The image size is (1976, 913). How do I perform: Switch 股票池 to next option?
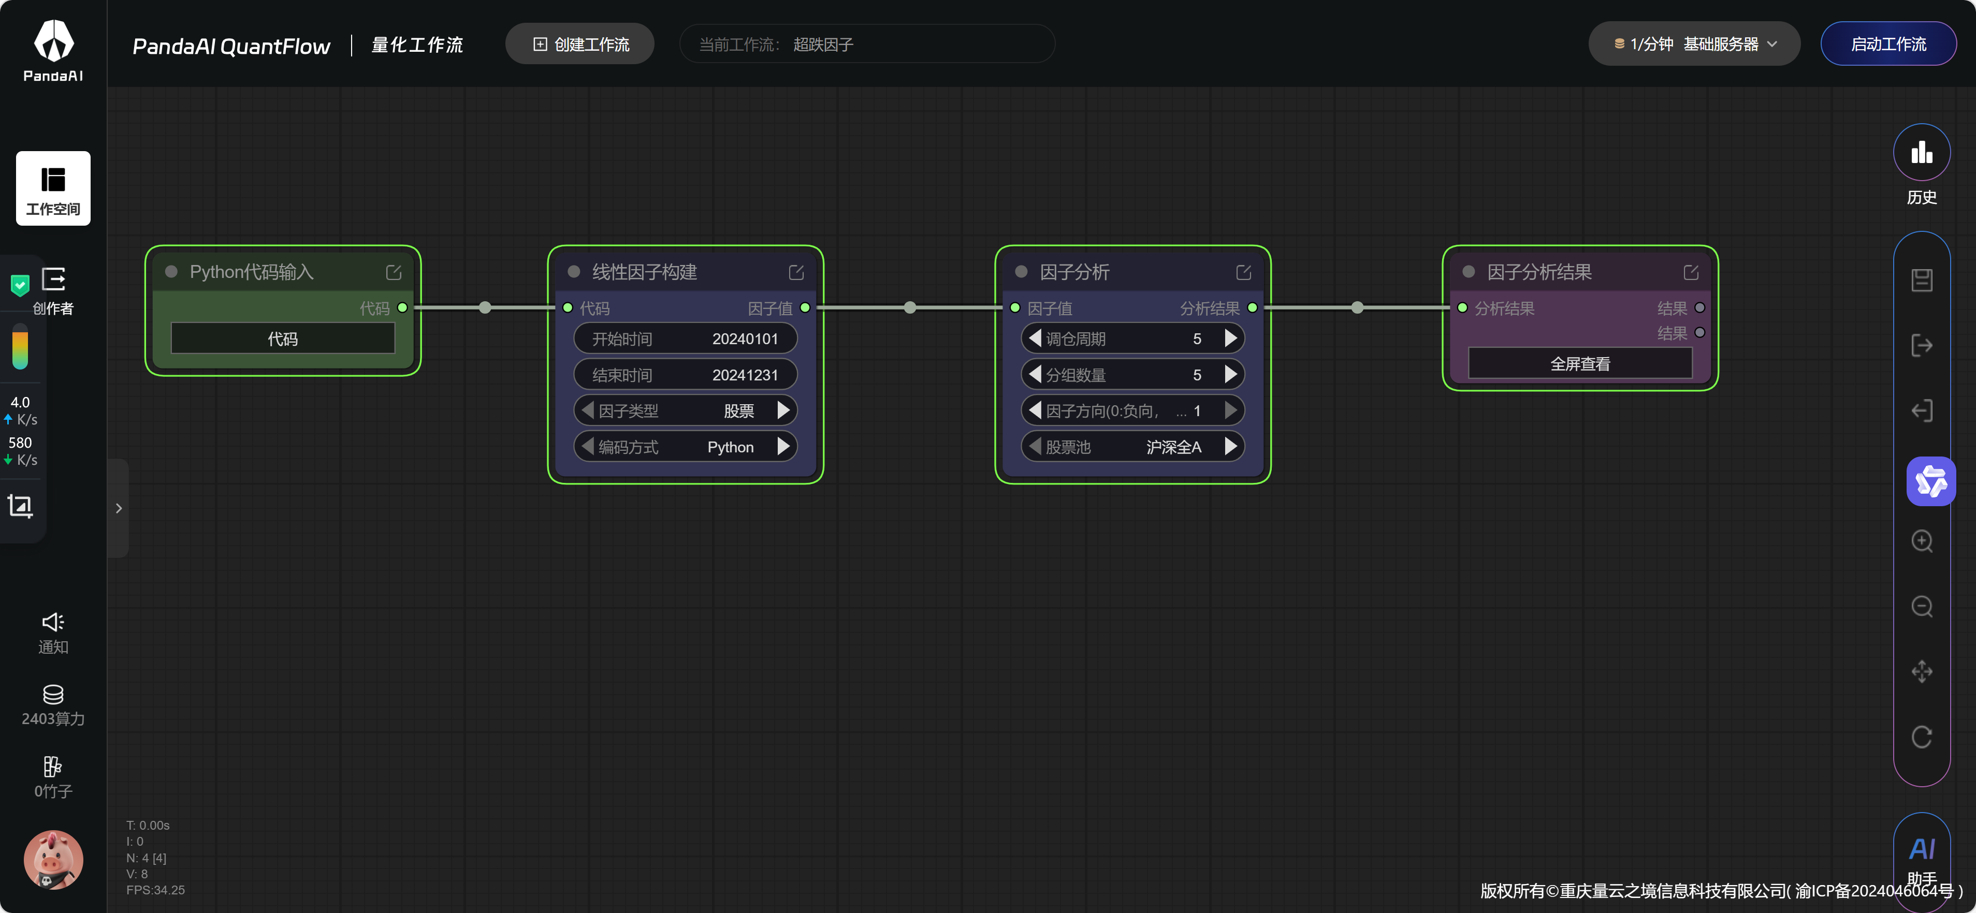click(1231, 446)
